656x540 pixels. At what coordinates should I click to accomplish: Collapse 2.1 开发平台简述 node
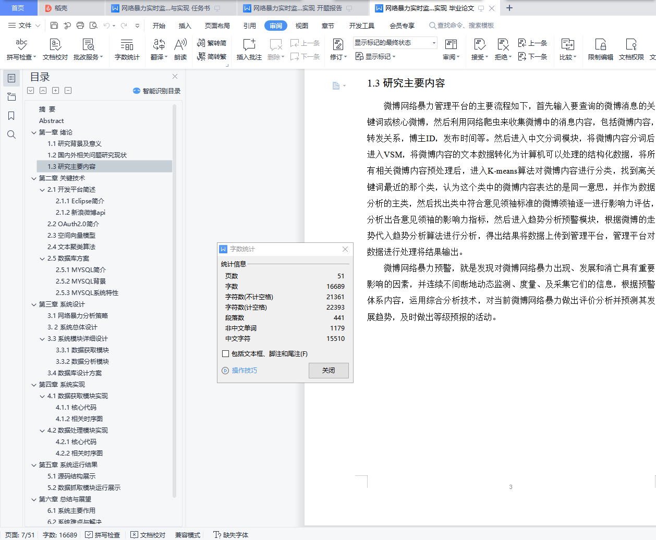coord(42,190)
